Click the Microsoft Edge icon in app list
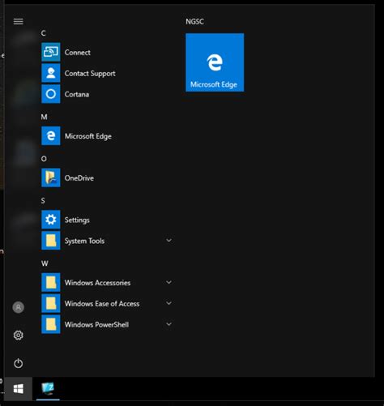This screenshot has width=384, height=406. [51, 136]
